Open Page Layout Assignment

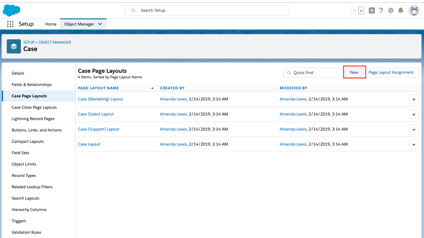point(391,72)
